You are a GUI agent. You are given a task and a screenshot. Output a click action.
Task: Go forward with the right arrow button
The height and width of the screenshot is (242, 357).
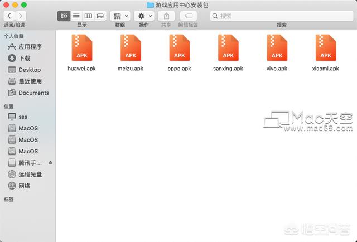coord(21,16)
